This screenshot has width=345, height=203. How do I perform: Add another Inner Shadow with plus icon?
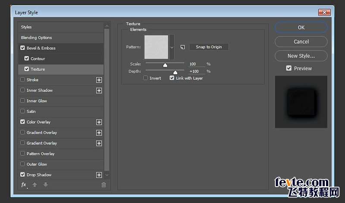pyautogui.click(x=99, y=91)
